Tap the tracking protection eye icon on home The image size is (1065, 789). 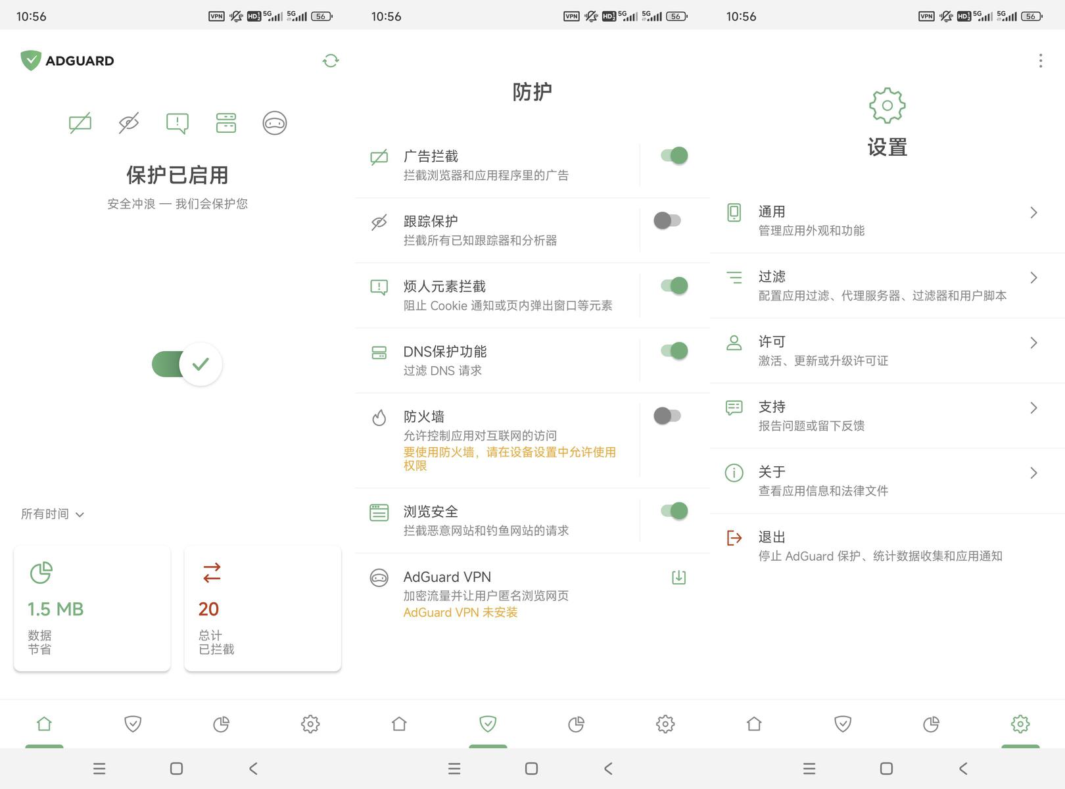coord(129,123)
